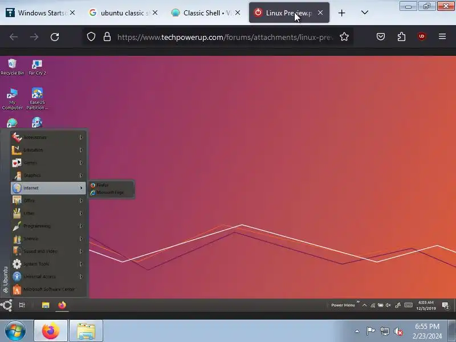Click the muted volume icon in Windows tray

tap(398, 331)
